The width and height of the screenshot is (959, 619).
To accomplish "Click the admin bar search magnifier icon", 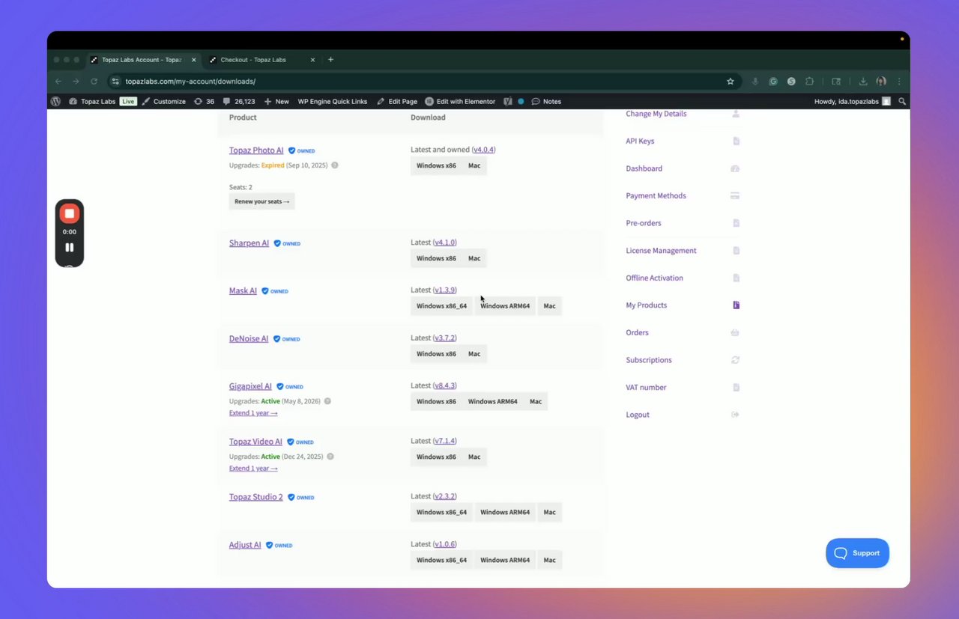I will [902, 101].
